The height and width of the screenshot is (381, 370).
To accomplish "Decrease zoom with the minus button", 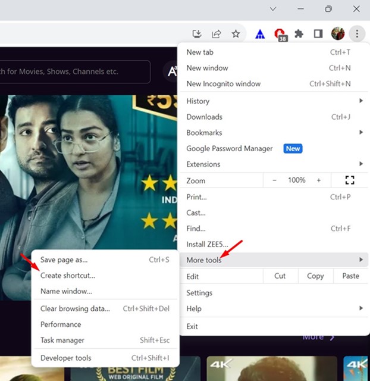I will point(274,180).
